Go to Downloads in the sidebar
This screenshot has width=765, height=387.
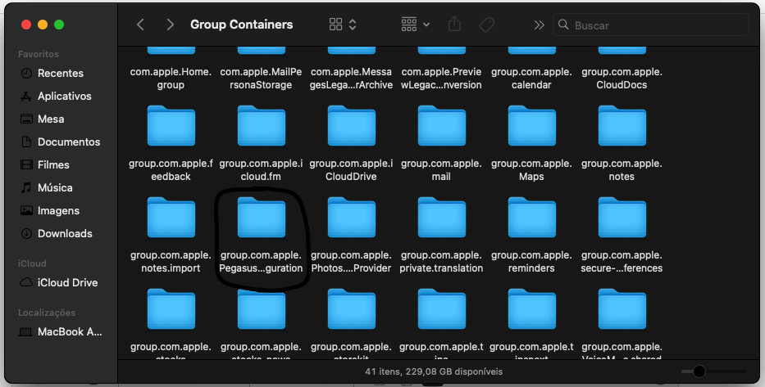click(x=65, y=233)
